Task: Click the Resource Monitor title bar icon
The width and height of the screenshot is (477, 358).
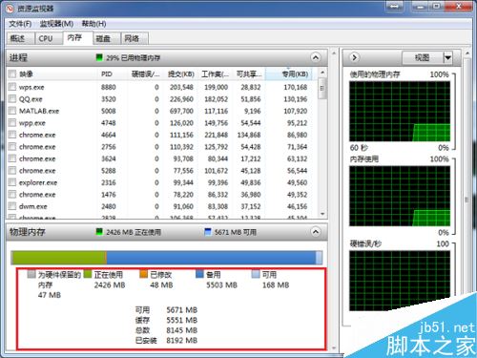Action: [10, 8]
